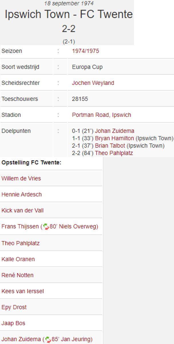
Task: Click goalscorer Johan Zuidema in Doelpunten
Action: 115,131
